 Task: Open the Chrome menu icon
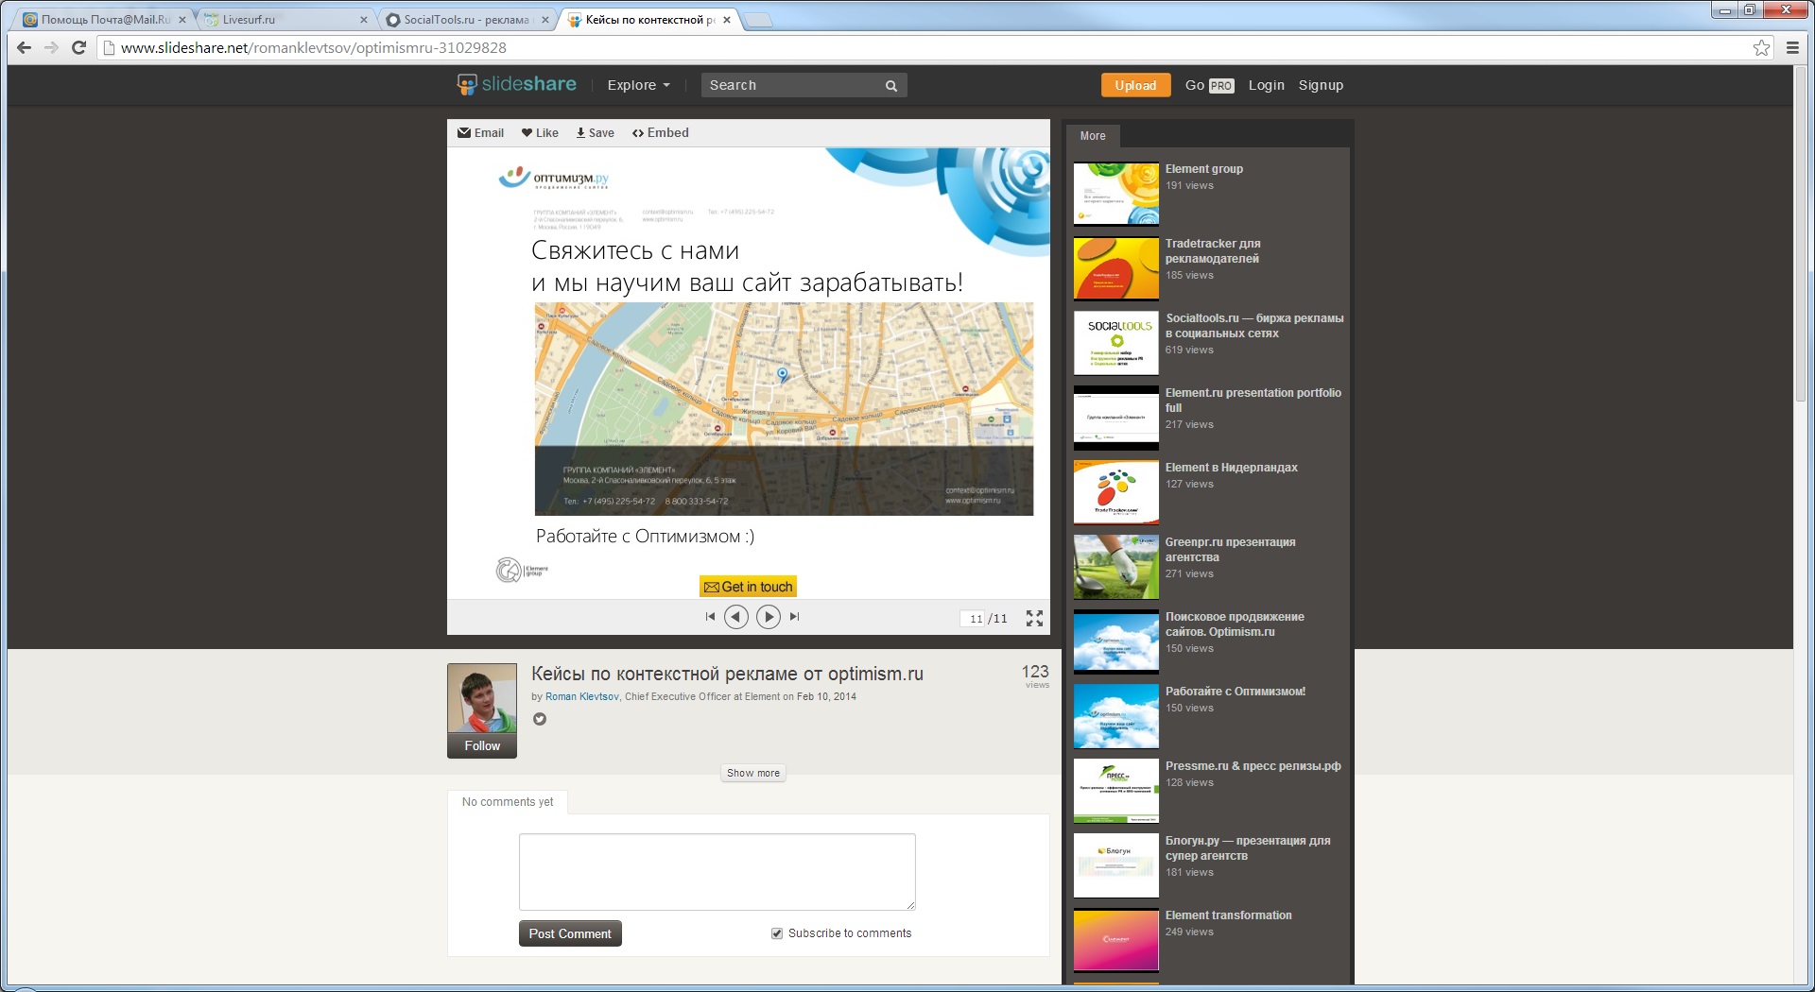tap(1792, 48)
